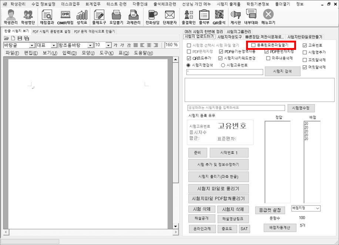The width and height of the screenshot is (339, 245).
Task: Open the 출석부 attendance book icon
Action: pyautogui.click(x=204, y=17)
